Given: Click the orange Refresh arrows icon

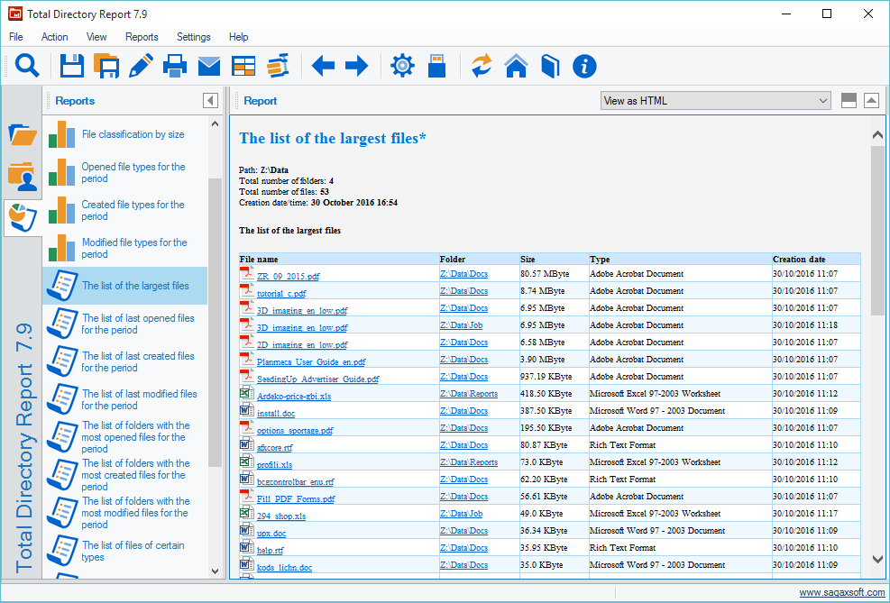Looking at the screenshot, I should (x=482, y=66).
